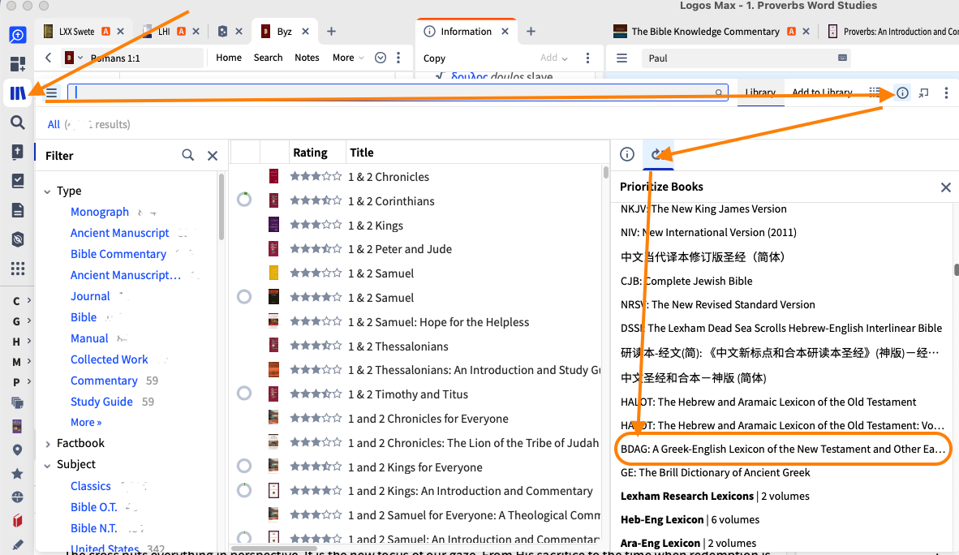Click the Paul reference box
Viewport: 959px width, 555px height.
[x=746, y=58]
